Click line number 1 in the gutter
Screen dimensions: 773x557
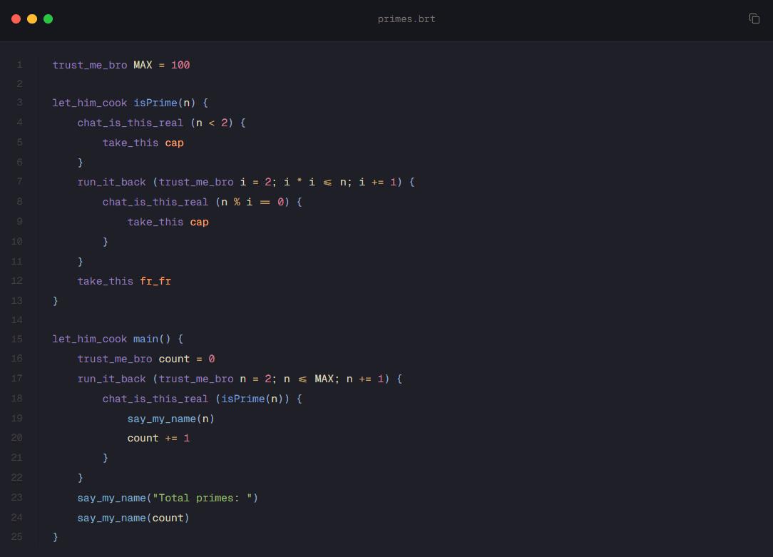(19, 65)
